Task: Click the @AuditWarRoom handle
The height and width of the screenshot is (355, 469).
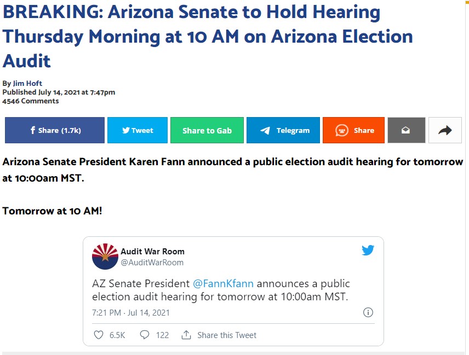Action: tap(152, 263)
